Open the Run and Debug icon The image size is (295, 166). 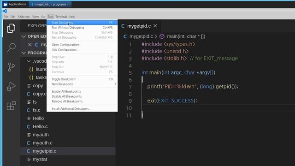click(x=11, y=86)
